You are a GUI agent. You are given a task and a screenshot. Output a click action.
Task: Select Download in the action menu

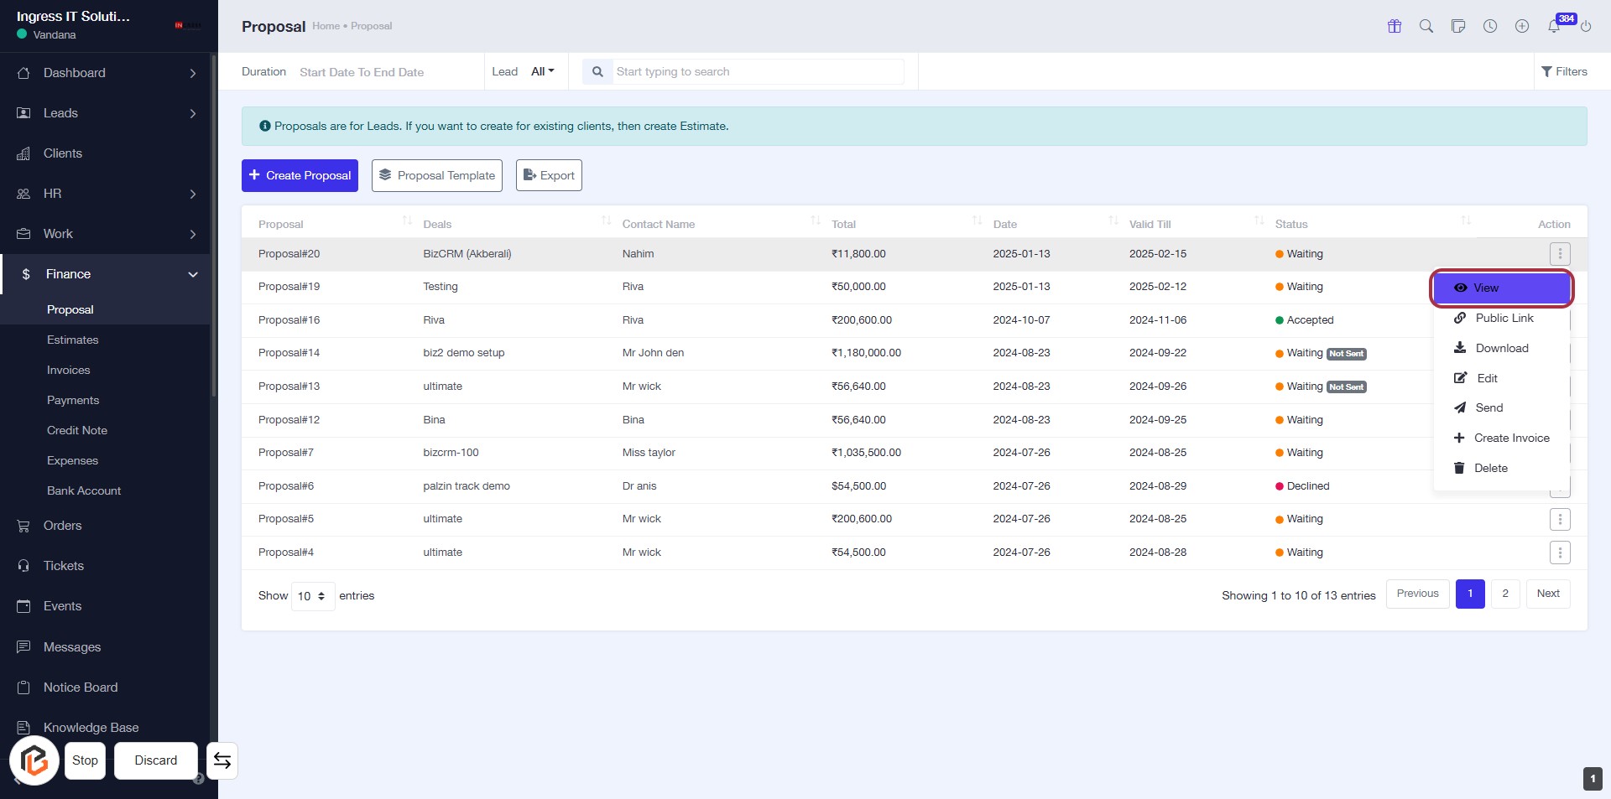1501,348
